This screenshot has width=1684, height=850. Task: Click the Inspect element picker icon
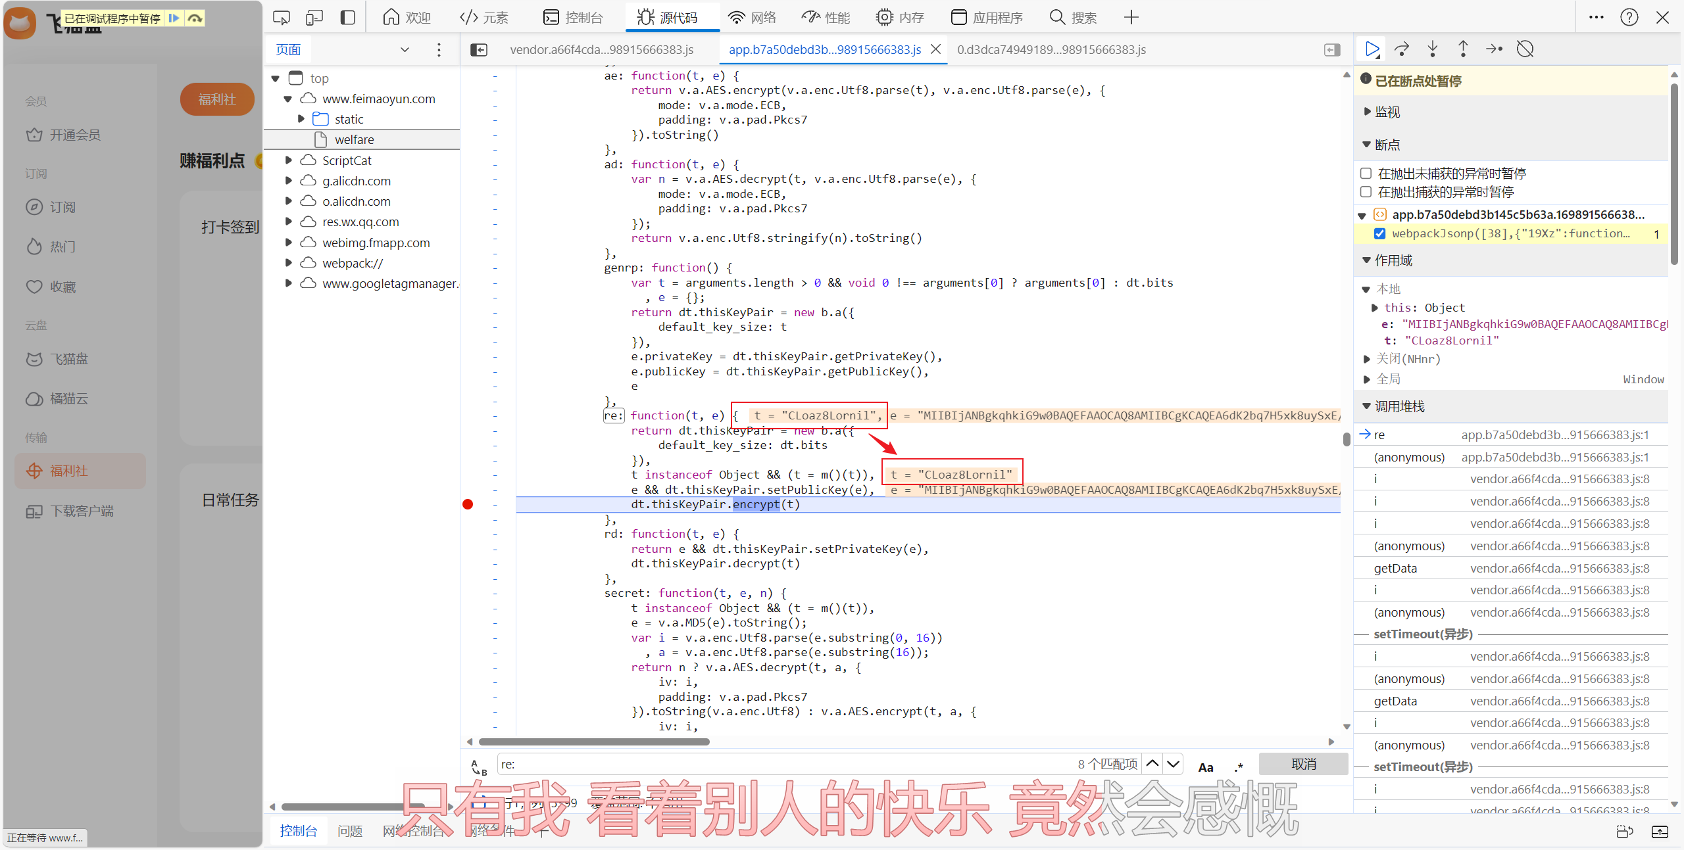pyautogui.click(x=282, y=18)
